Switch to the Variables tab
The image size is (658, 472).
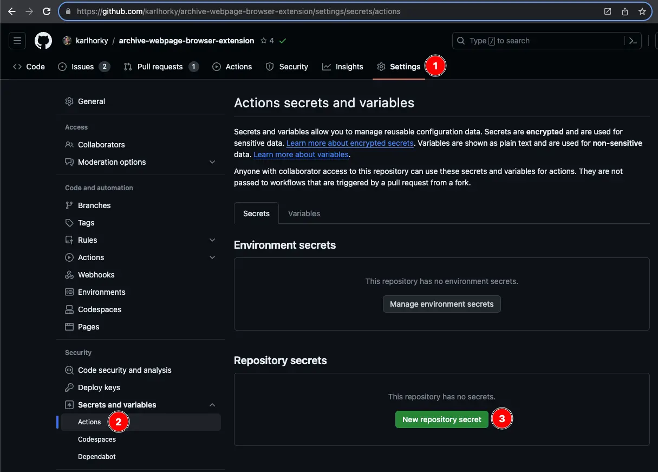304,214
